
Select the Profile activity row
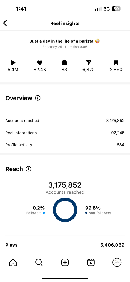[65, 145]
